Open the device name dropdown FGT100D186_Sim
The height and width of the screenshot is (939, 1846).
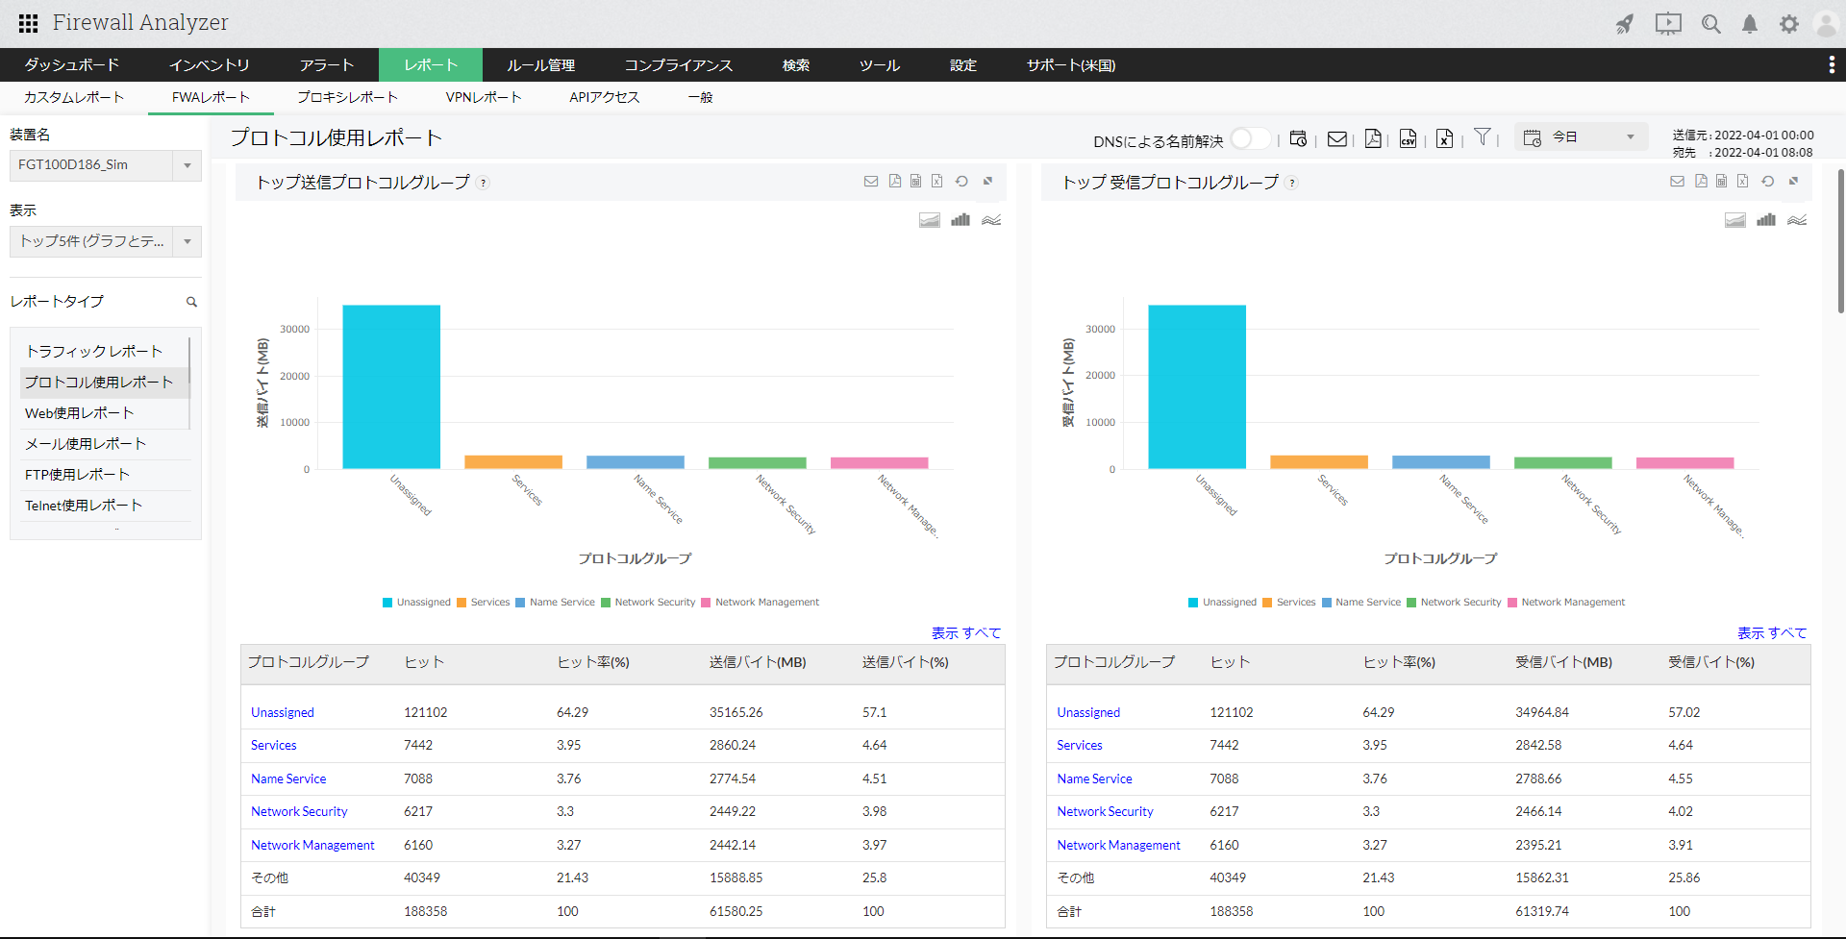click(105, 165)
